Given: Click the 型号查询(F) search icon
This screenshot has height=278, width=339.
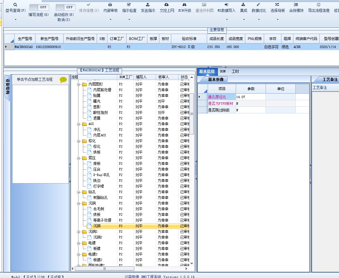Looking at the screenshot, I should [x=15, y=5].
